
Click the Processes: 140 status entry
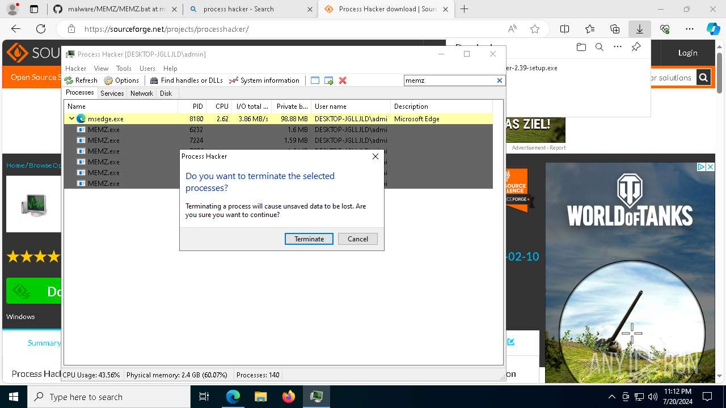[258, 375]
